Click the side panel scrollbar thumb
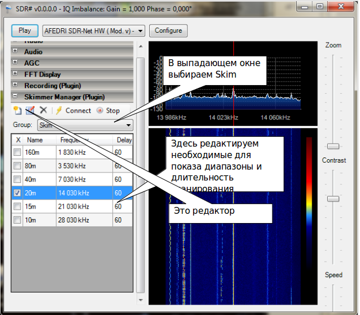Screen dimensions: 360x315 click(141, 175)
